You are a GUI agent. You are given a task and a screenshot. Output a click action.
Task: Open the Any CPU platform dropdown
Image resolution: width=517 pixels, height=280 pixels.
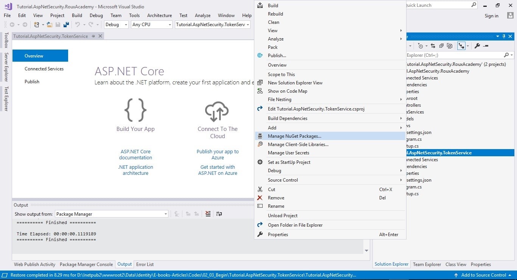click(169, 24)
